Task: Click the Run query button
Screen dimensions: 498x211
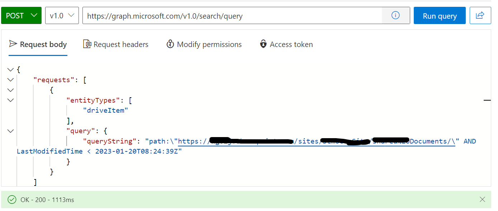Action: (440, 15)
